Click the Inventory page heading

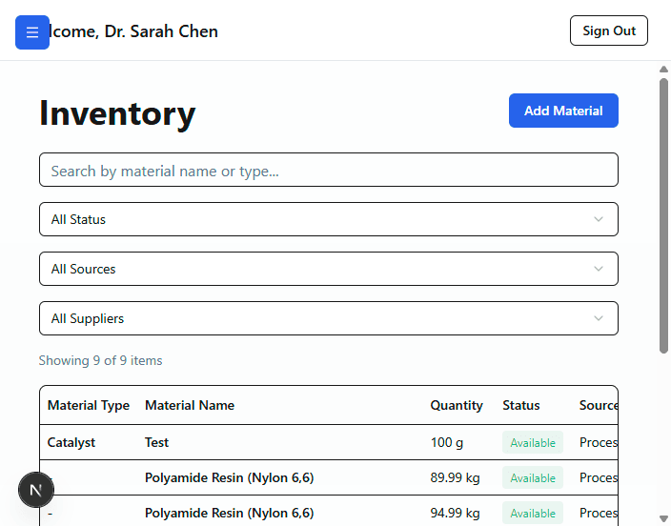pos(117,113)
